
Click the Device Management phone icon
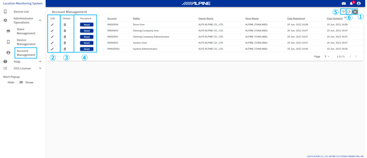[8, 42]
